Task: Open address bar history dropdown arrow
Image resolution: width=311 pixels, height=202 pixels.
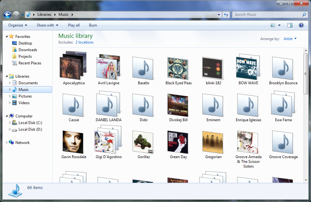Action: [219, 15]
